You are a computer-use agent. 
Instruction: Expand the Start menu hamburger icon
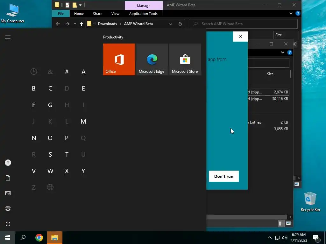(x=8, y=37)
